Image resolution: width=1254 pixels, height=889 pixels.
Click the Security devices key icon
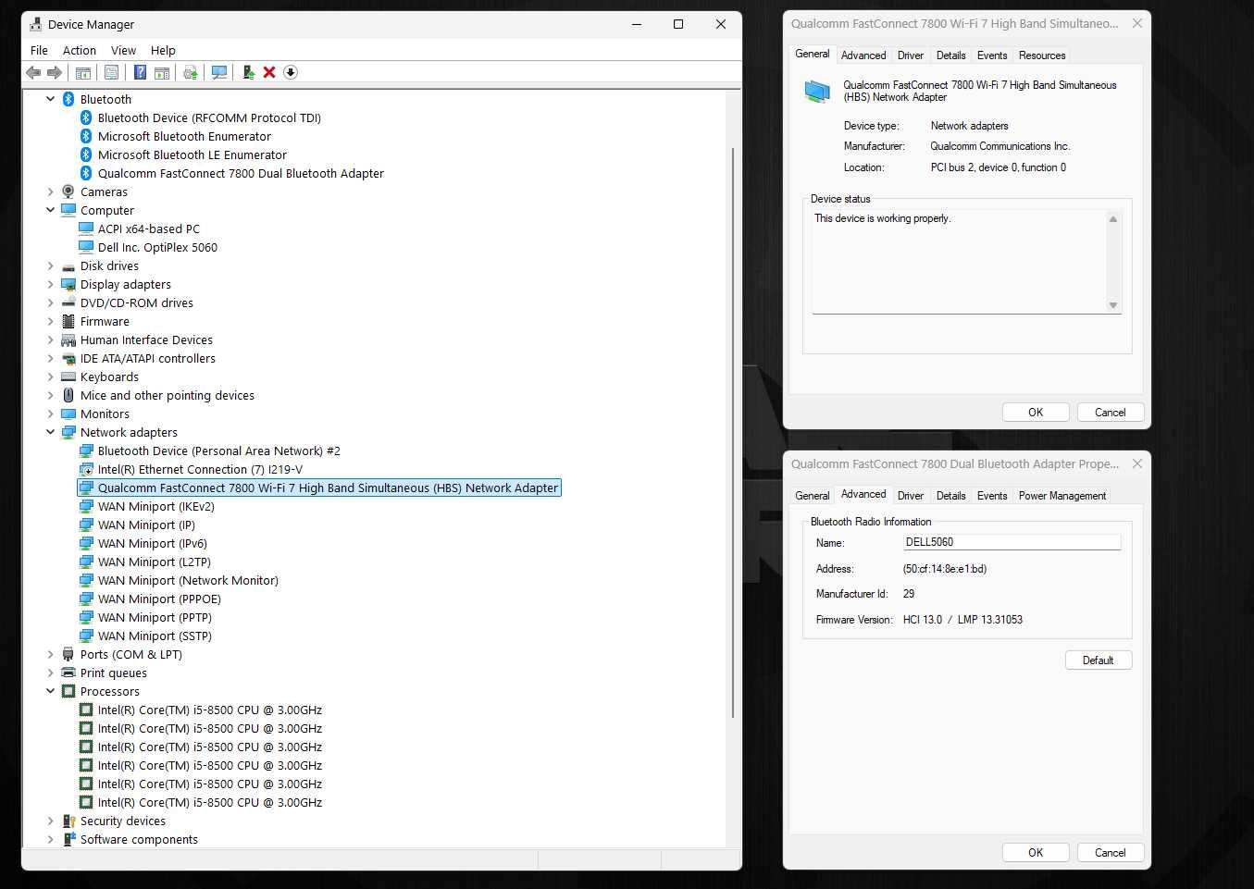pos(68,821)
